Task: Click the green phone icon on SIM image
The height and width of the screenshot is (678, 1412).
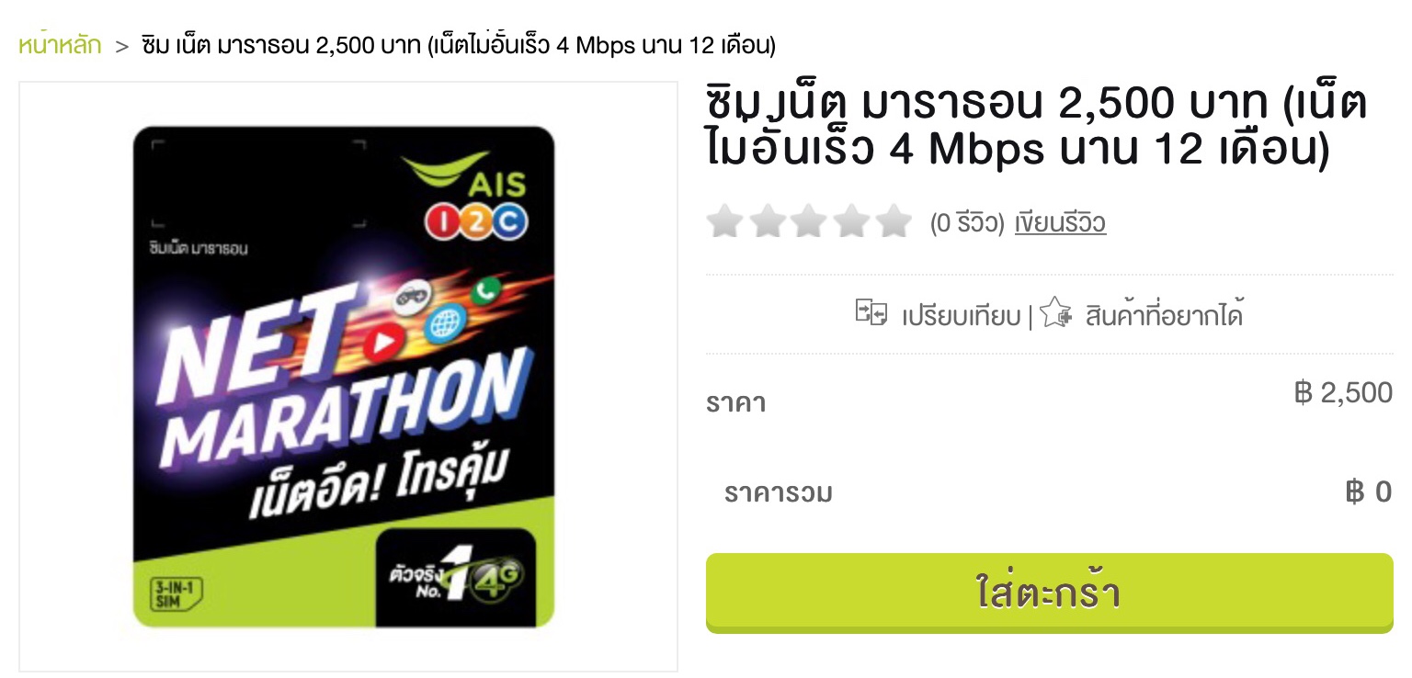Action: [484, 291]
